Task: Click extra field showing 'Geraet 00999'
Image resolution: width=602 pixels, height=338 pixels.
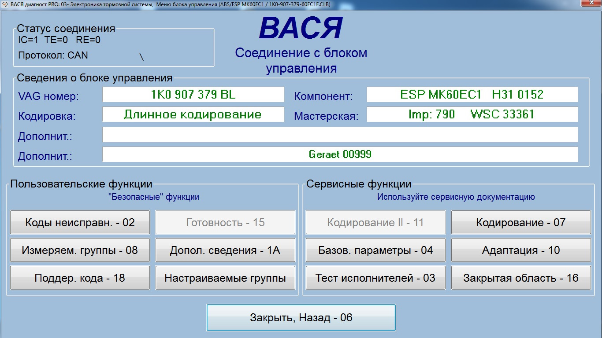Action: (x=340, y=154)
